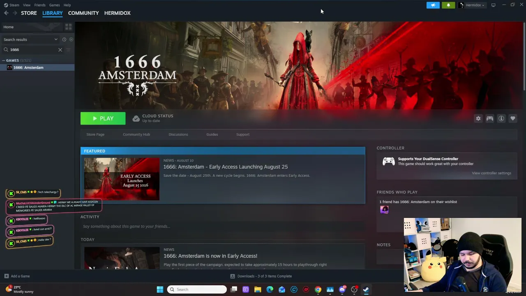Open 'now in Early Access!' news article

pos(210,256)
